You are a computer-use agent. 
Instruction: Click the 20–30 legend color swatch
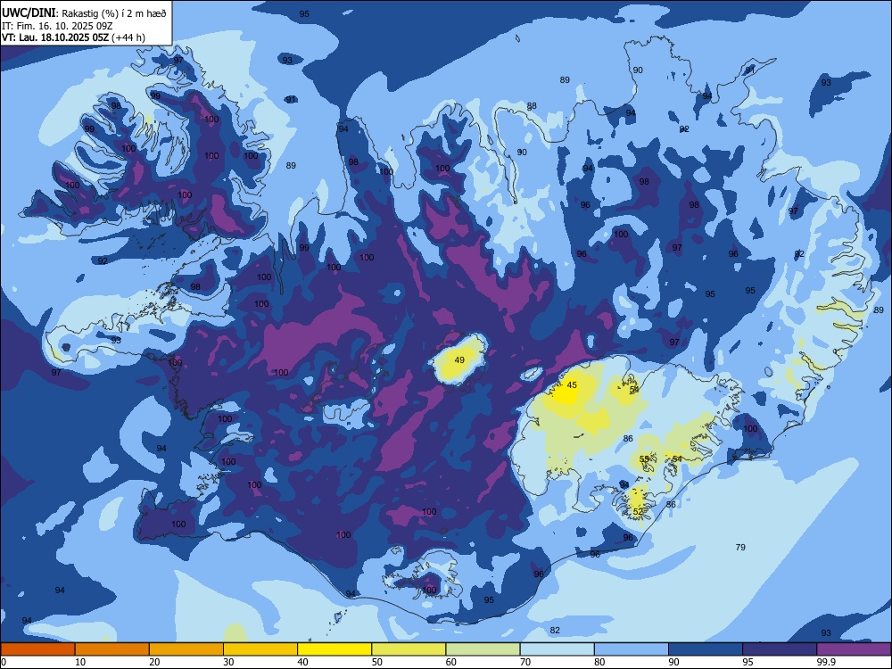[186, 649]
